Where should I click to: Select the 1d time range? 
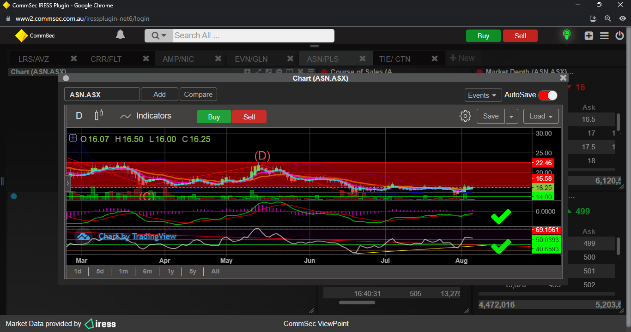tap(78, 271)
